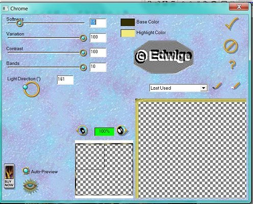
Task: Click the Bands slider handle
Action: [x=83, y=67]
